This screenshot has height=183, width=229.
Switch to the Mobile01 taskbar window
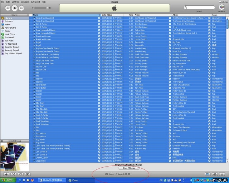coord(52,180)
